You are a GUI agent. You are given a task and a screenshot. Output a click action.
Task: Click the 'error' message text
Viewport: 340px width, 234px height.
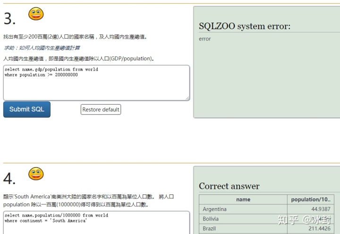point(204,39)
